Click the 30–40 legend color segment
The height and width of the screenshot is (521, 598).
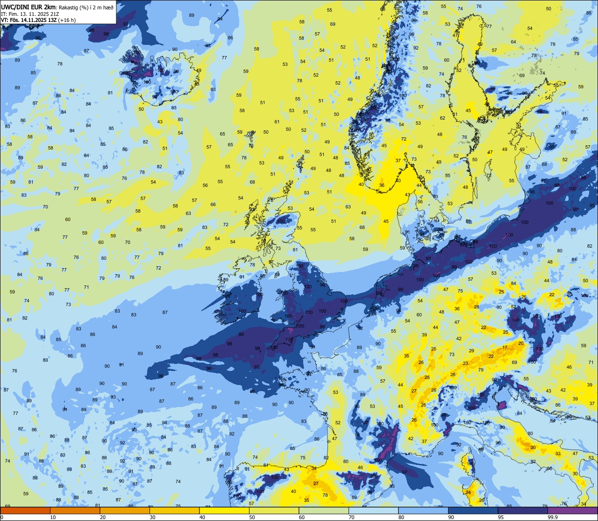tap(175, 510)
